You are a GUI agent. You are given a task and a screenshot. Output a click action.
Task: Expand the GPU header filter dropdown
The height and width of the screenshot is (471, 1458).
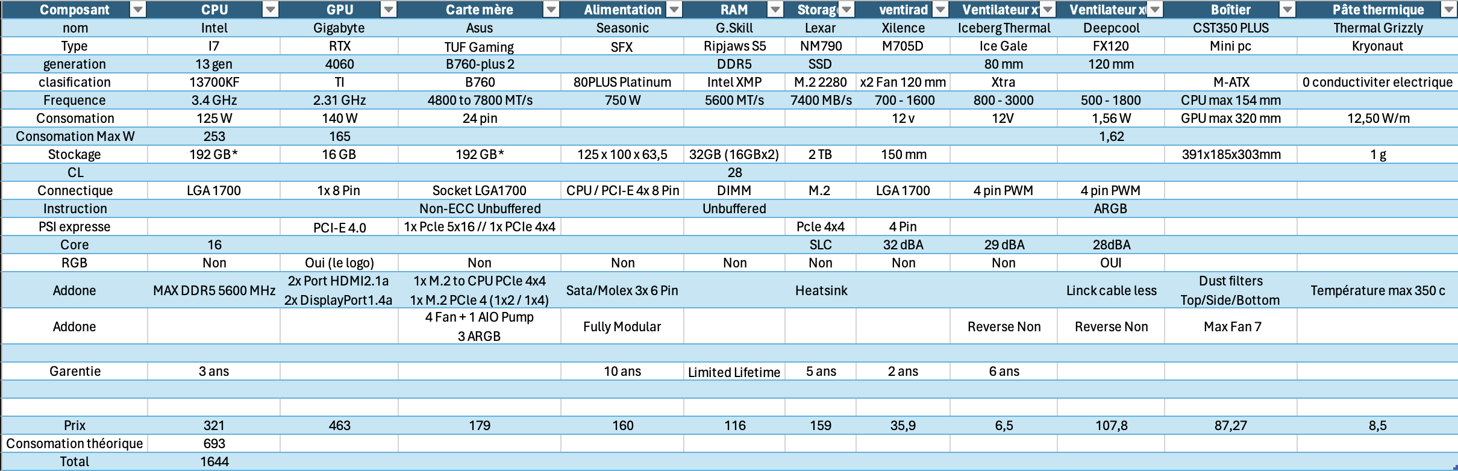pyautogui.click(x=389, y=10)
